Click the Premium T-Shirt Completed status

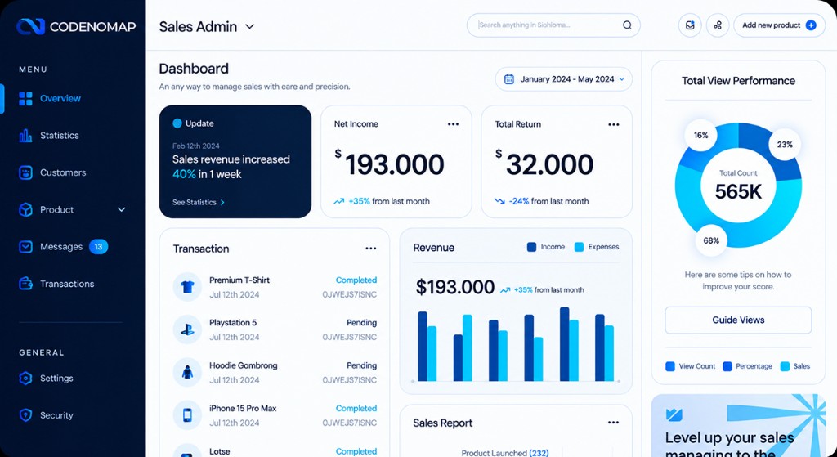pos(356,280)
